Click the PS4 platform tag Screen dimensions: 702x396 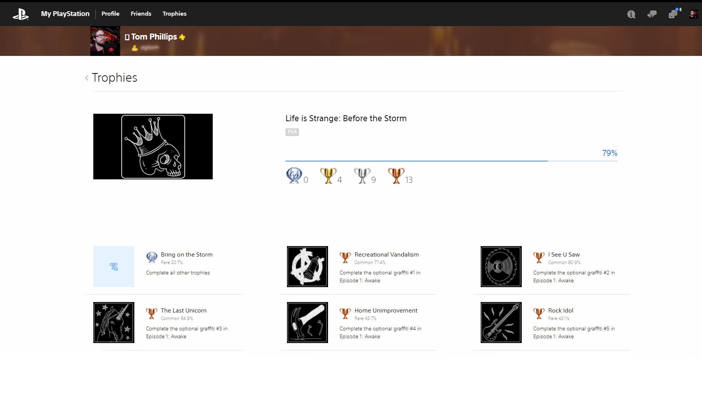pyautogui.click(x=292, y=132)
